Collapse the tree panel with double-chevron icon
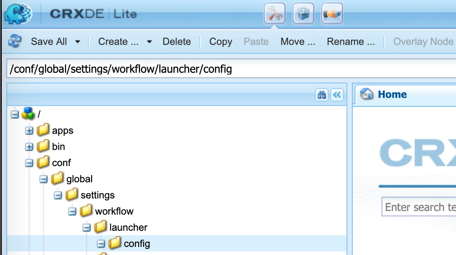This screenshot has width=456, height=255. coord(337,95)
